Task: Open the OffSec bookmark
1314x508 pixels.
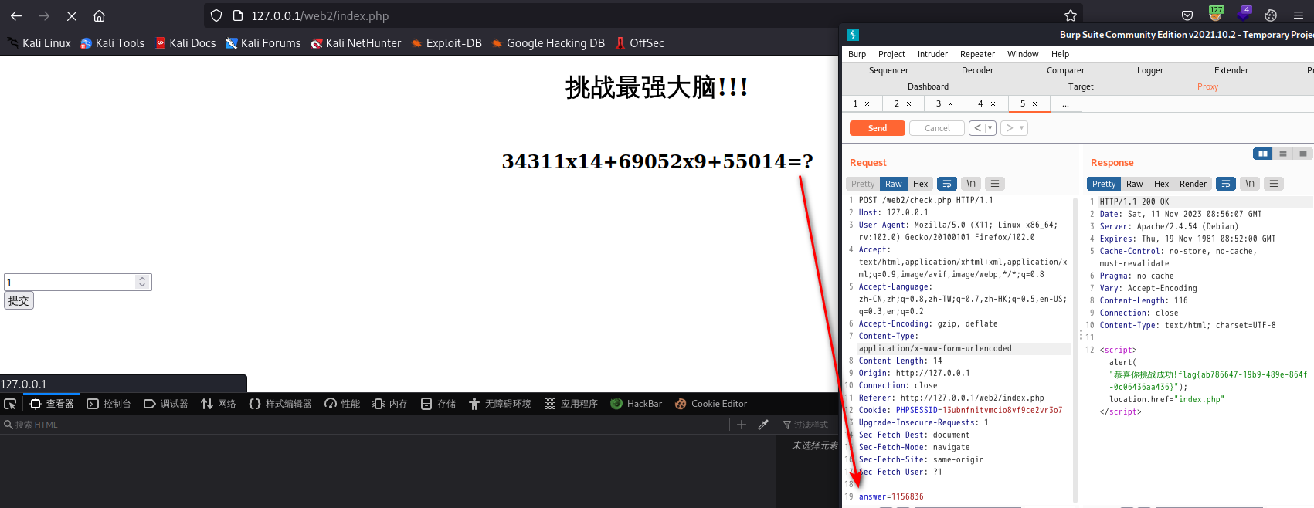Action: point(640,43)
